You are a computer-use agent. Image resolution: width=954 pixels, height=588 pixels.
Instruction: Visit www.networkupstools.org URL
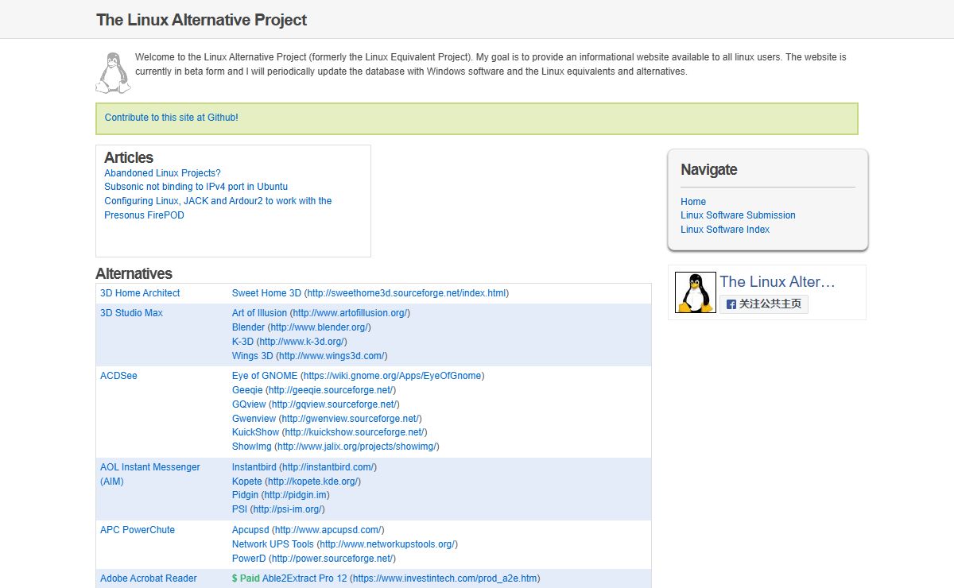point(387,544)
